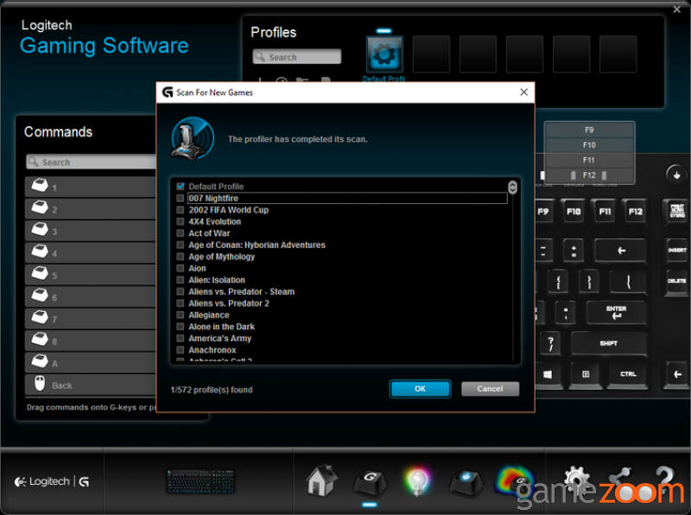Confirm the scan with the OK button
This screenshot has height=515, width=691.
(x=420, y=389)
